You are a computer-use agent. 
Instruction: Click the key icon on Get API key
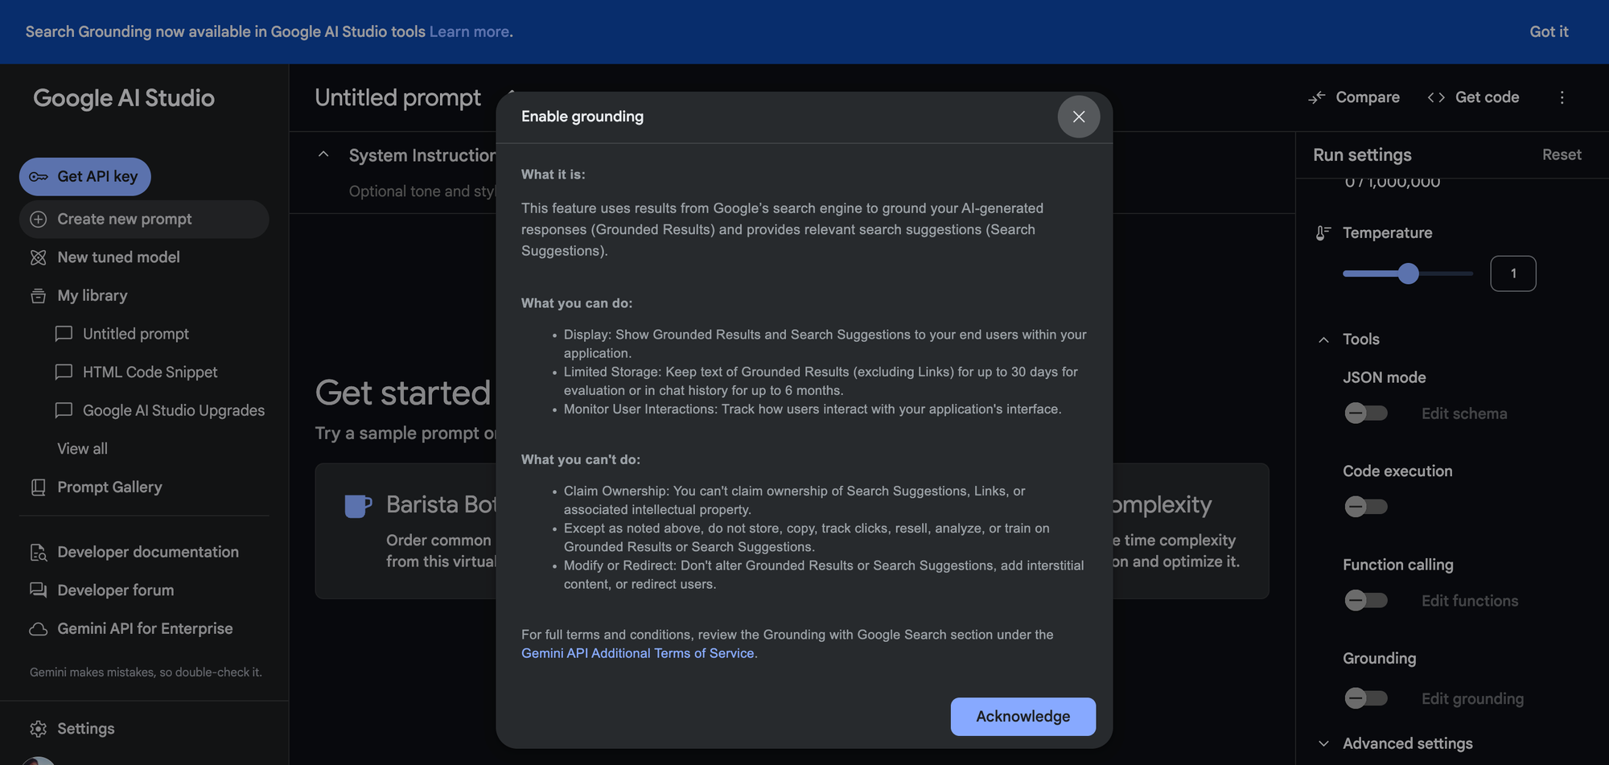pos(39,177)
